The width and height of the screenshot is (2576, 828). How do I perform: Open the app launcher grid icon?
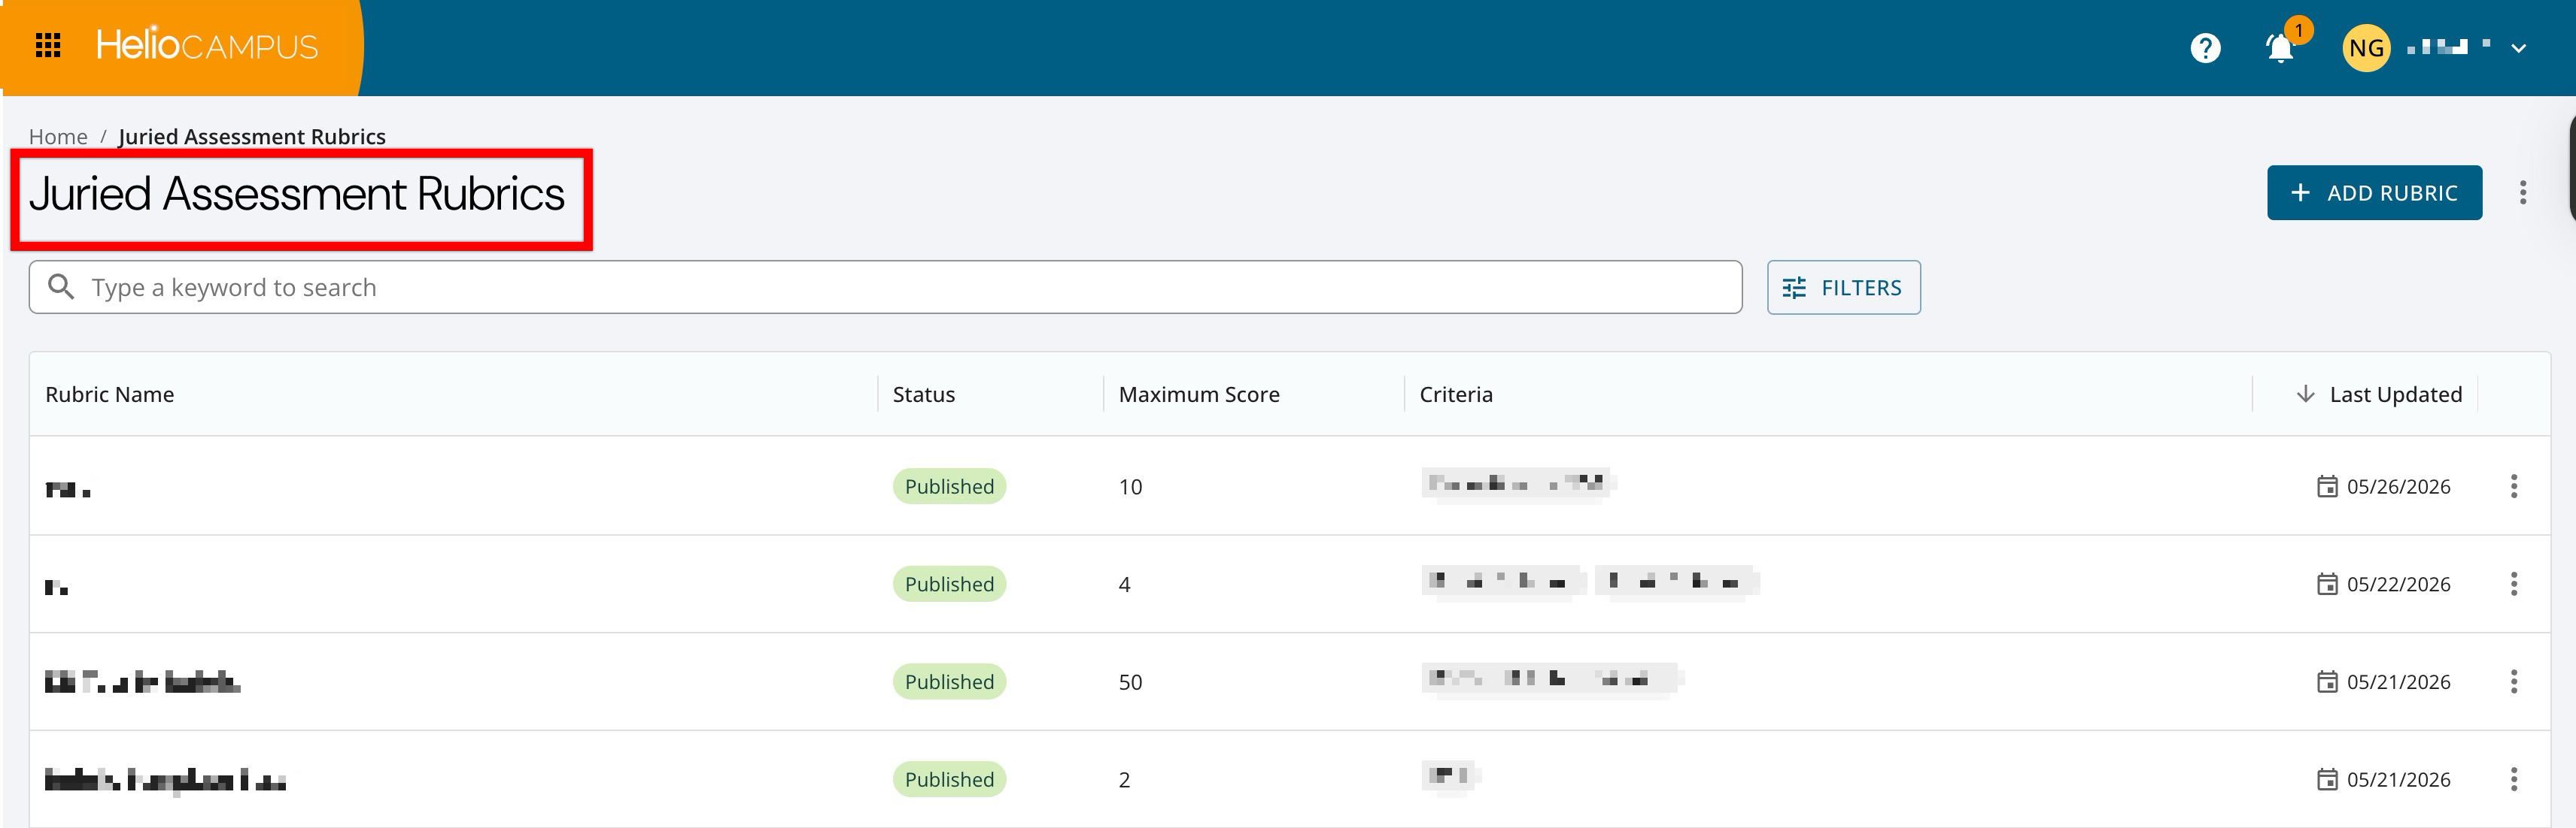point(48,46)
